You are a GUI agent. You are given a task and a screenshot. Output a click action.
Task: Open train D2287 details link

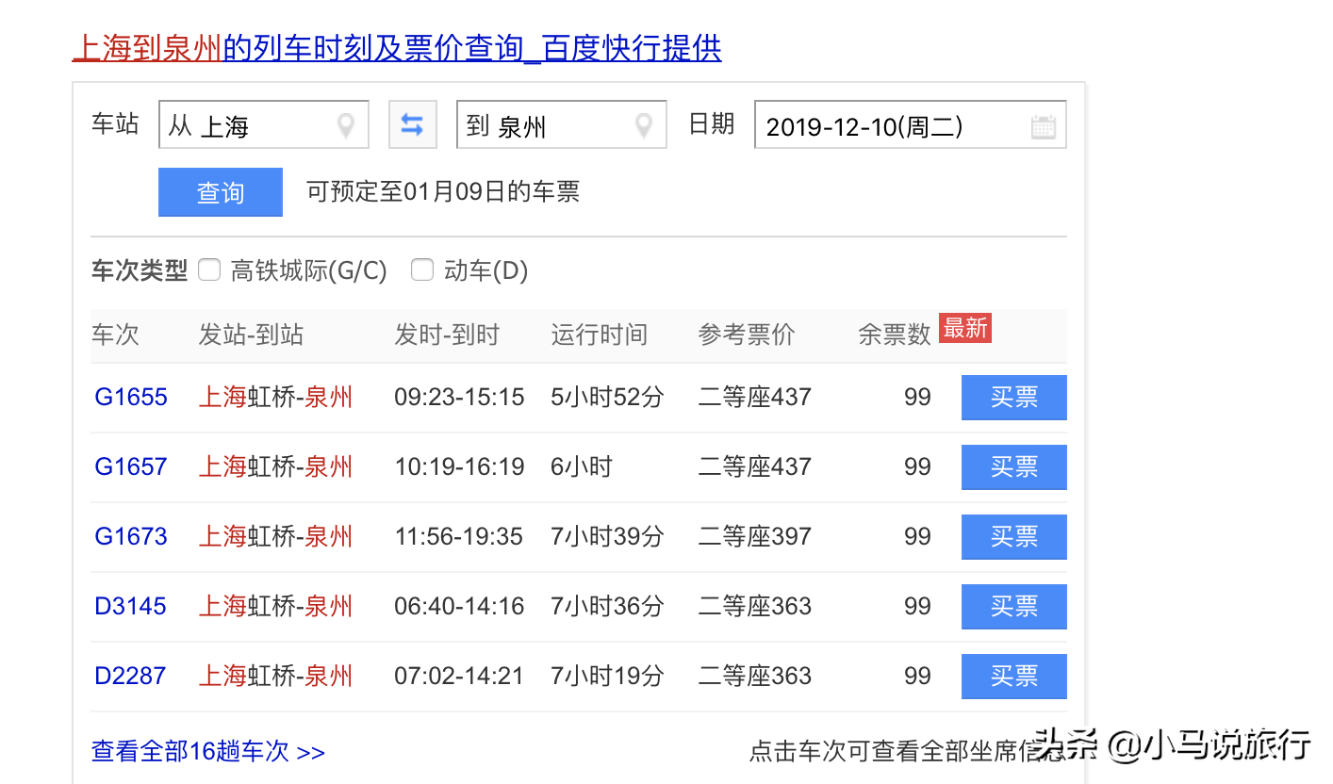pyautogui.click(x=130, y=676)
